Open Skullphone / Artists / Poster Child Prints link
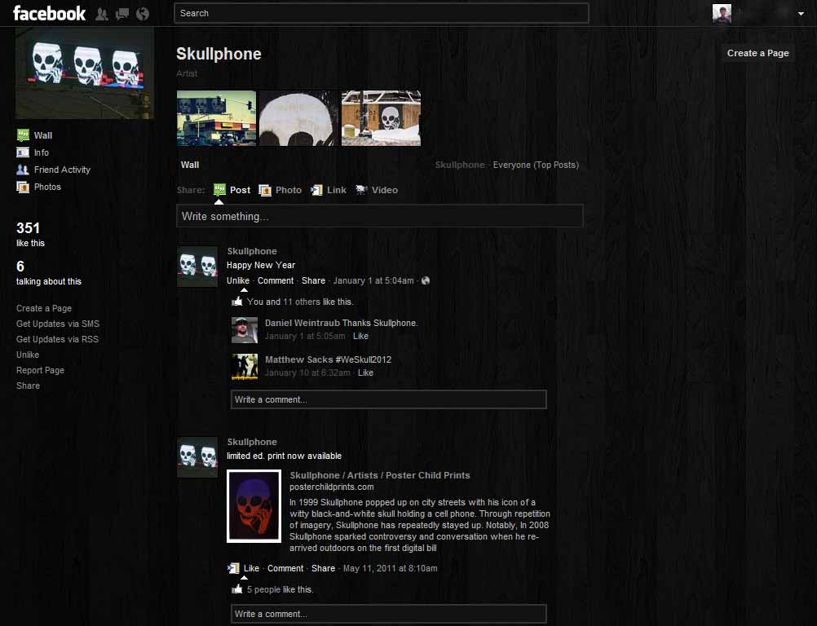The height and width of the screenshot is (626, 817). pos(380,475)
